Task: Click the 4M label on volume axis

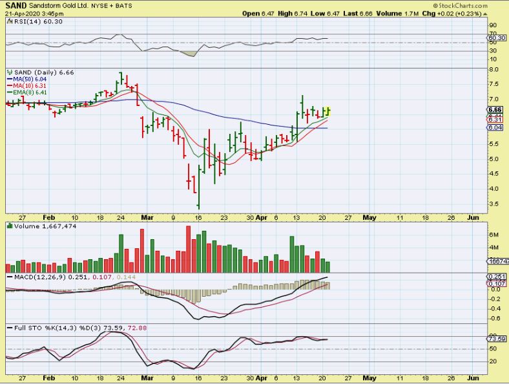Action: 493,248
